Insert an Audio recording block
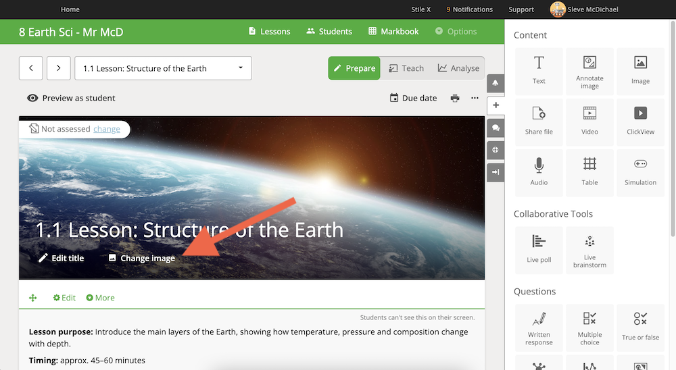This screenshot has height=370, width=676. [539, 173]
